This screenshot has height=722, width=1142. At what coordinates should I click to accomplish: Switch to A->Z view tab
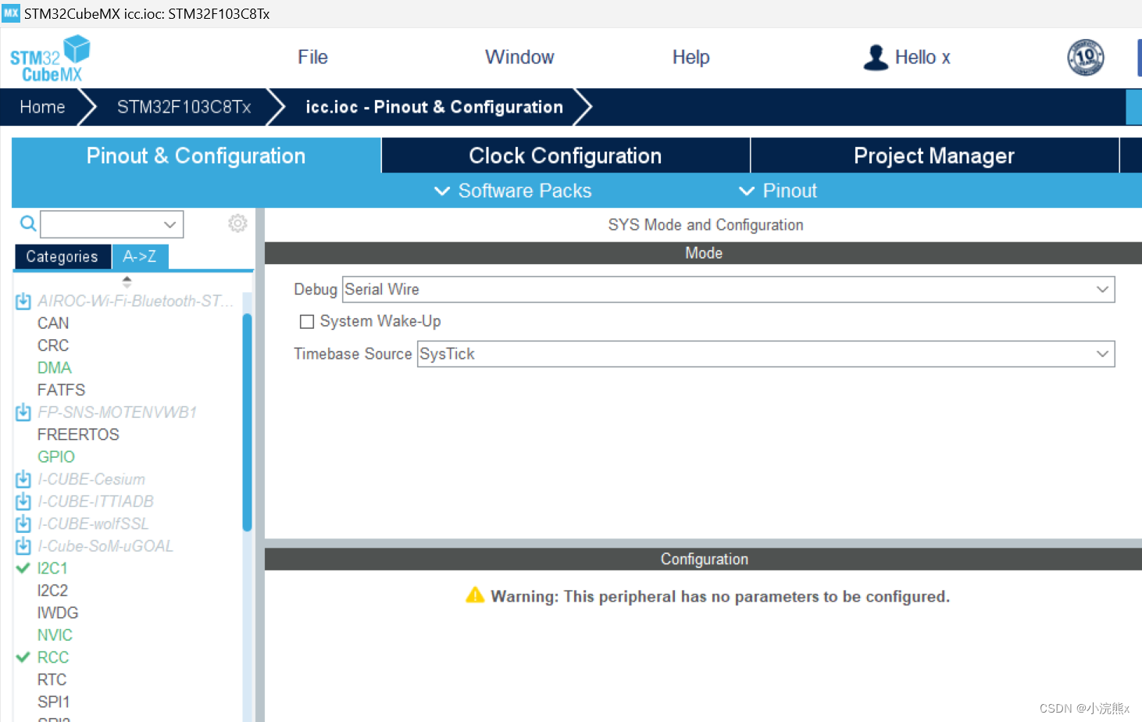click(x=140, y=256)
